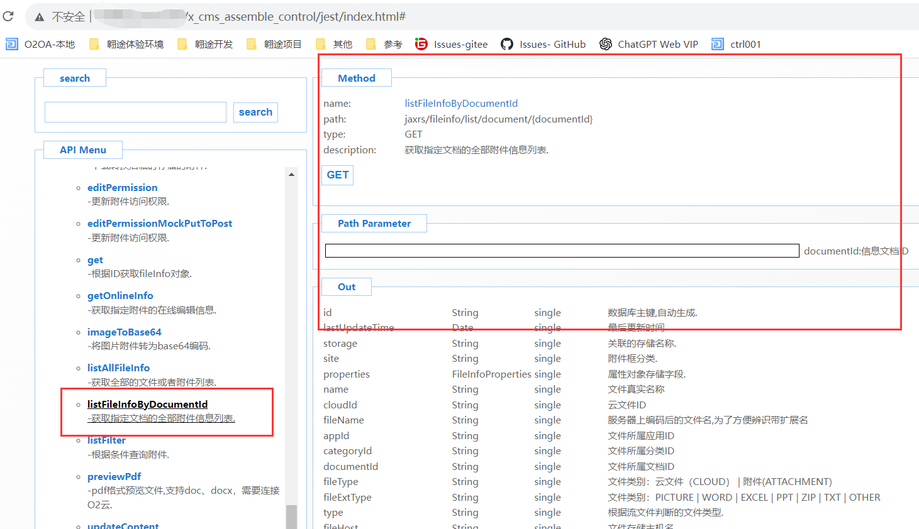The image size is (919, 529).
Task: Open the Issues- GitHub bookmark
Action: 543,44
